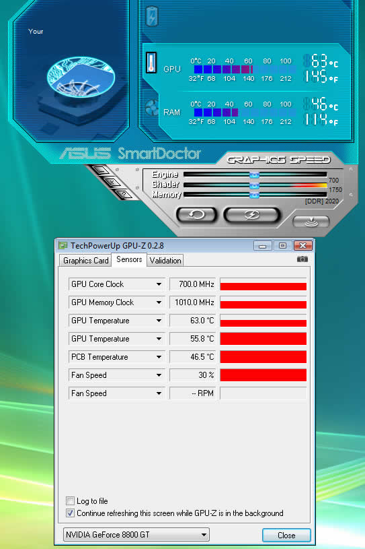Viewport: 365px width, 549px height.
Task: Minimize the GPU-Z window
Action: [x=263, y=246]
